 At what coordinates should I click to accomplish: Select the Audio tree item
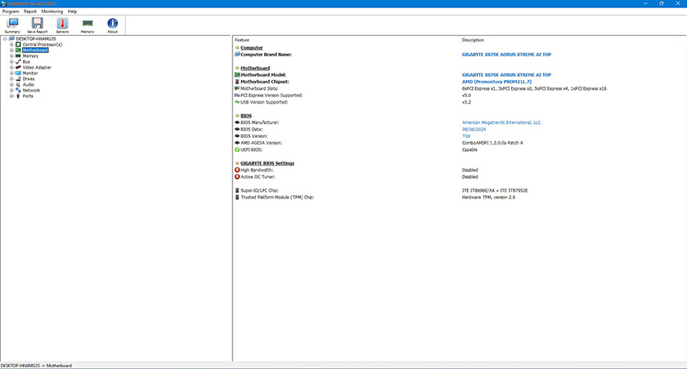click(28, 84)
